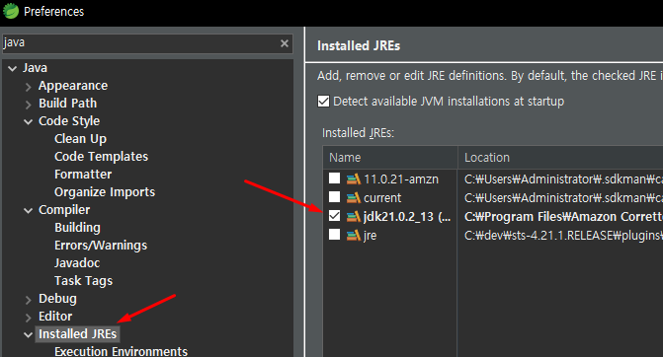This screenshot has height=357, width=663.
Task: Click the jre row library icon
Action: click(354, 236)
